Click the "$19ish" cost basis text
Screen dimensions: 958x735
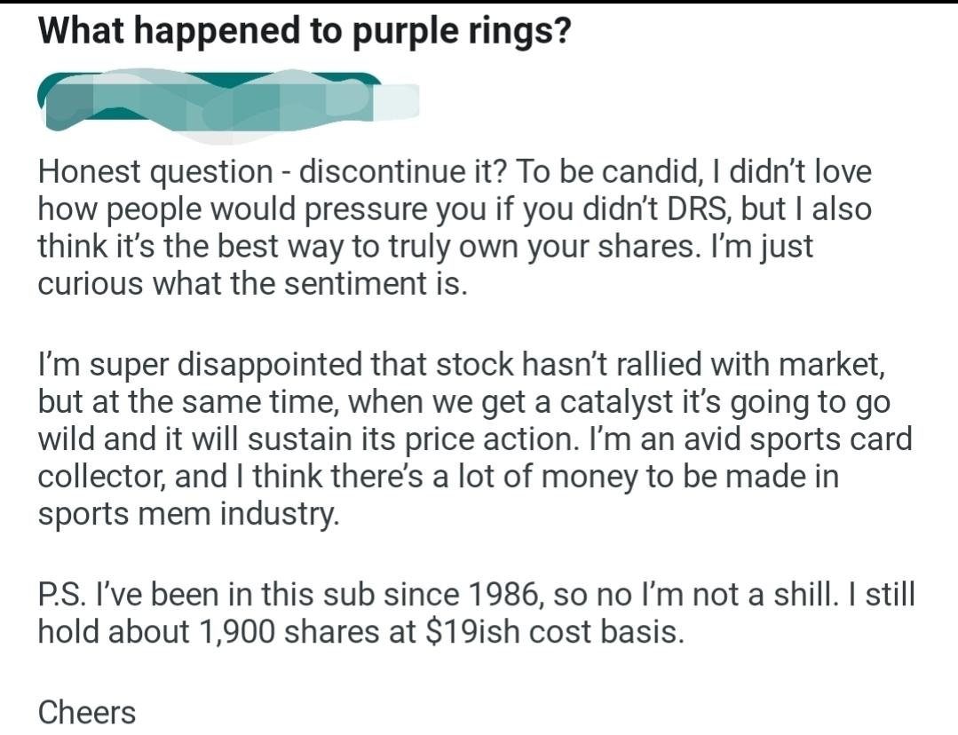(473, 632)
